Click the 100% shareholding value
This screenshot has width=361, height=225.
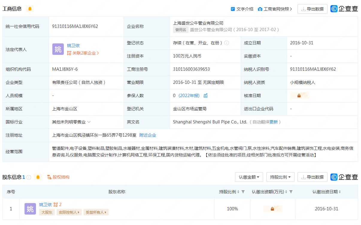[x=232, y=209]
